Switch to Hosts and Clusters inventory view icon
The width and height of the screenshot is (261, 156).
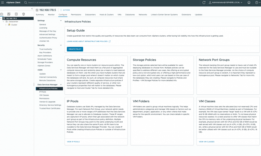point(2,14)
